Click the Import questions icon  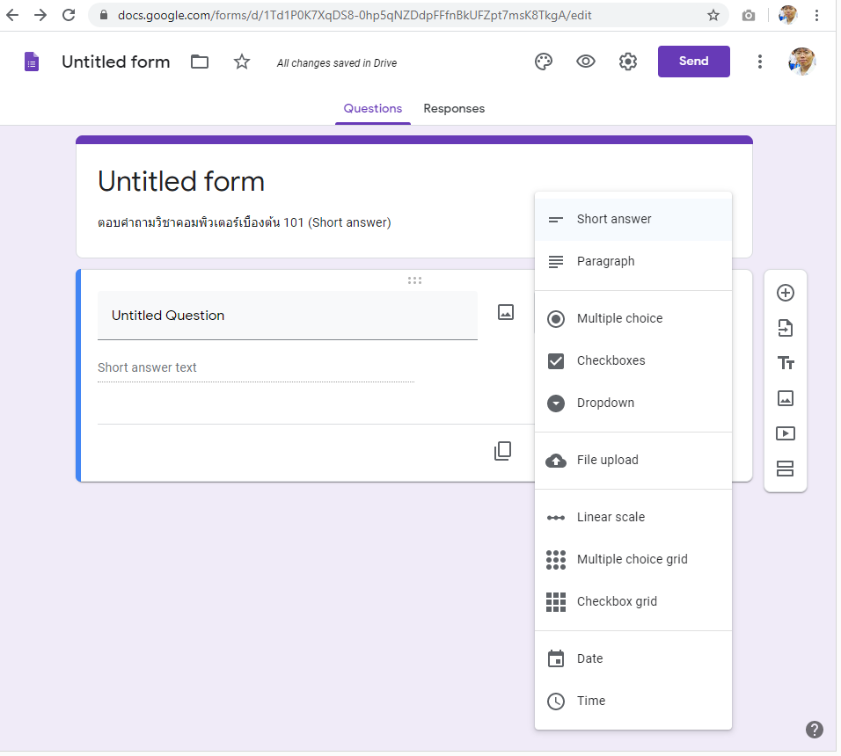(x=786, y=328)
